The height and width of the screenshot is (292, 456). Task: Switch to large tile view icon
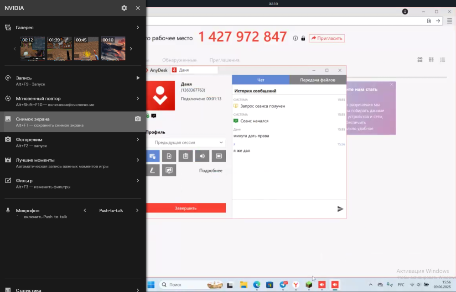(x=420, y=60)
